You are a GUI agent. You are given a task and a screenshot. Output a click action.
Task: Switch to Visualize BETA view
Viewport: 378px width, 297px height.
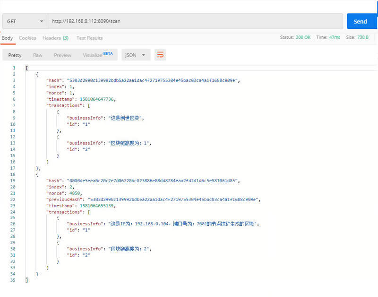97,55
